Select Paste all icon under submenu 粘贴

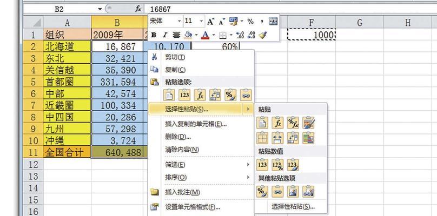262,123
